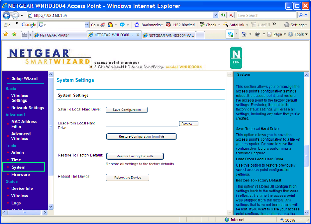Screen dimensions: 311x224
Task: Open the Tools menu dropdown
Action: (306, 34)
